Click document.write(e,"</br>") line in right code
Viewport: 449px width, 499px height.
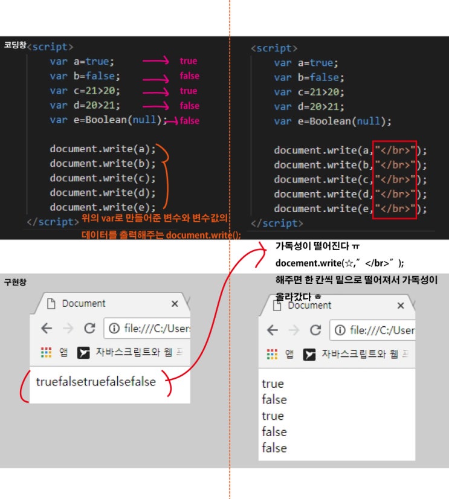click(x=350, y=209)
